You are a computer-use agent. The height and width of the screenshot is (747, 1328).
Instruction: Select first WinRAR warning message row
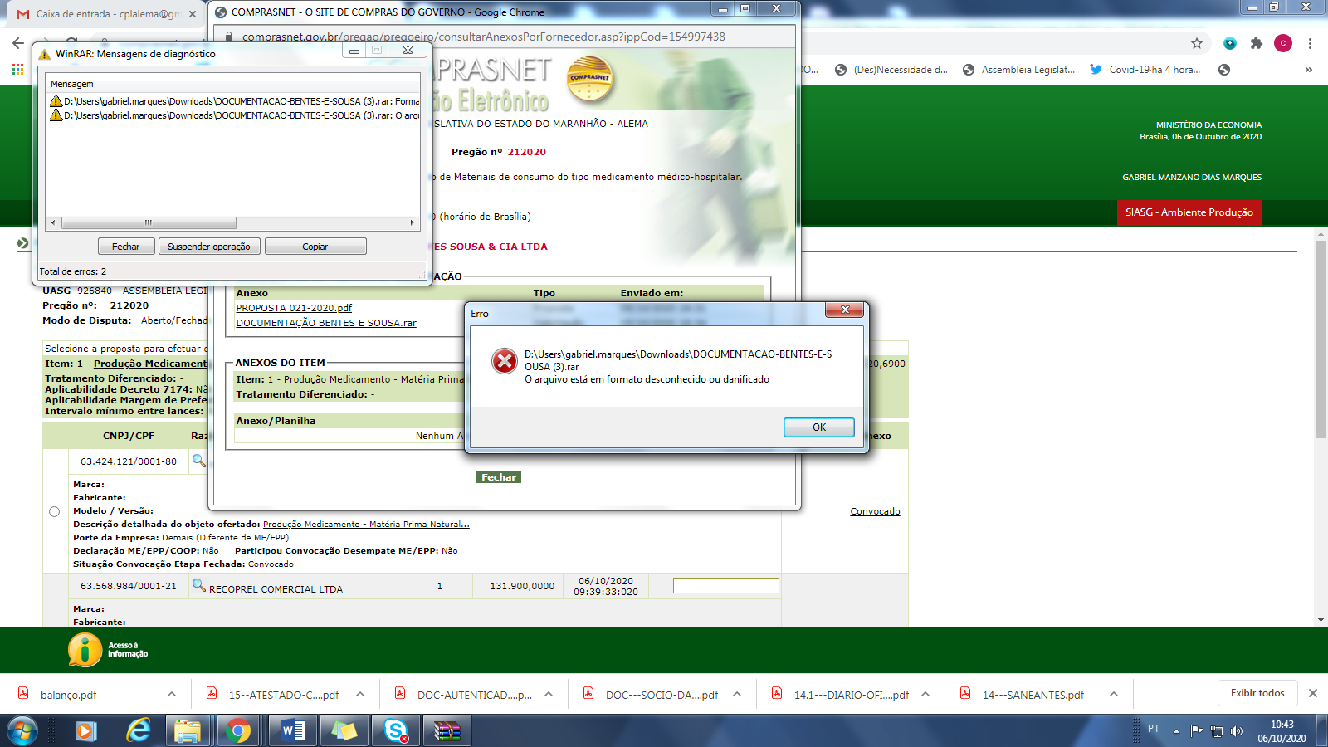(234, 101)
